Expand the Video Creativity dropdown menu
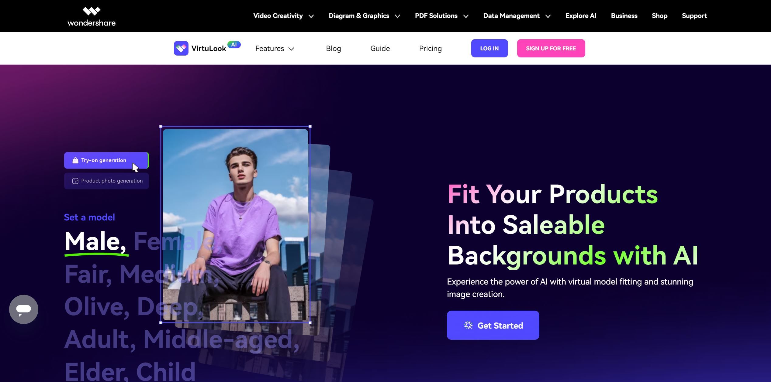Screen dimensions: 771x382 pos(283,16)
